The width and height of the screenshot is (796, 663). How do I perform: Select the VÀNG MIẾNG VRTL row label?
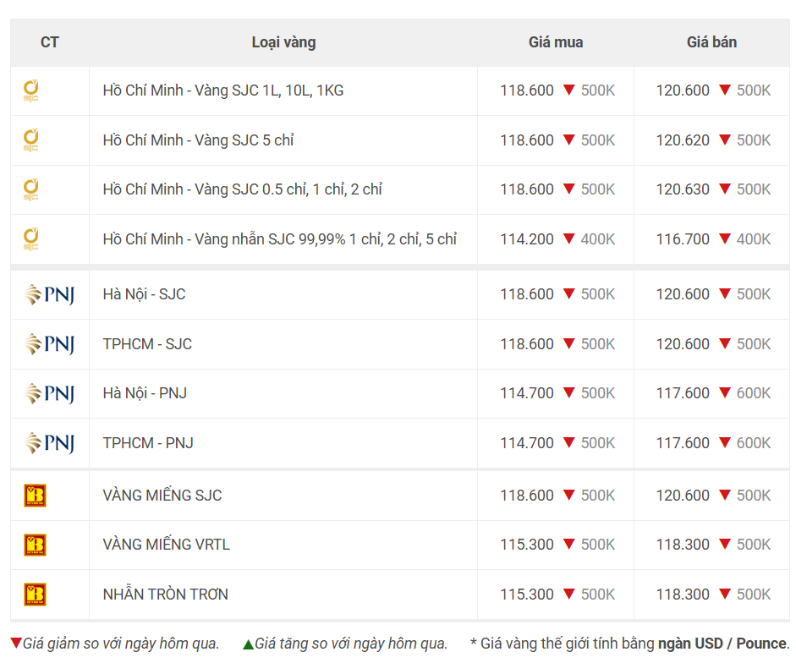167,545
